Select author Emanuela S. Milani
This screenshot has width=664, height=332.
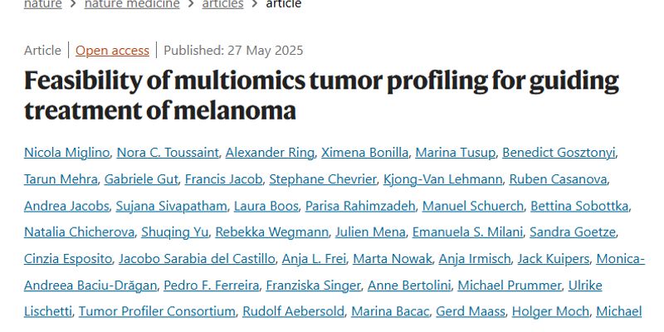(467, 232)
